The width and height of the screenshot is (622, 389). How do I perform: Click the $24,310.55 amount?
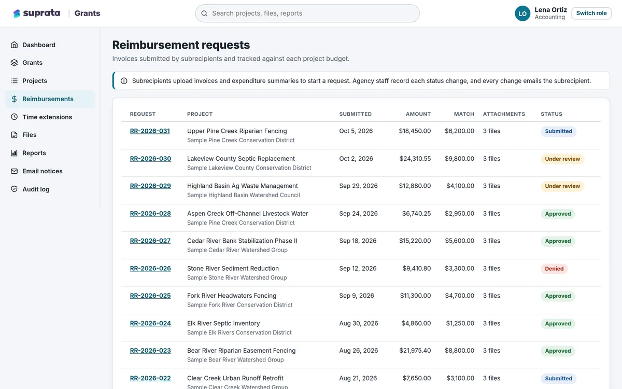coord(415,159)
